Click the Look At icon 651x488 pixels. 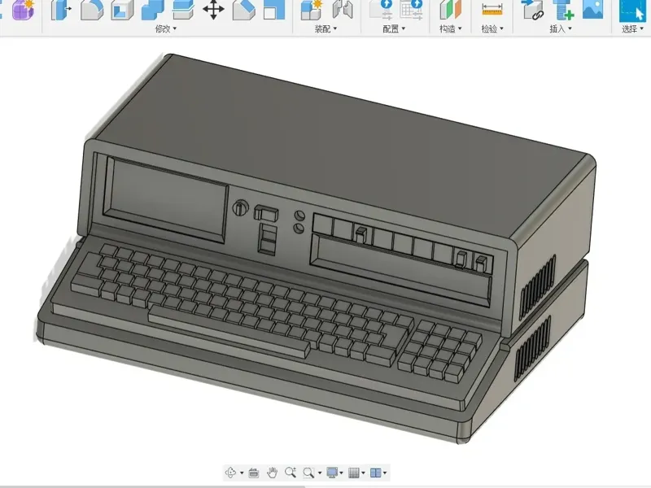coord(254,473)
